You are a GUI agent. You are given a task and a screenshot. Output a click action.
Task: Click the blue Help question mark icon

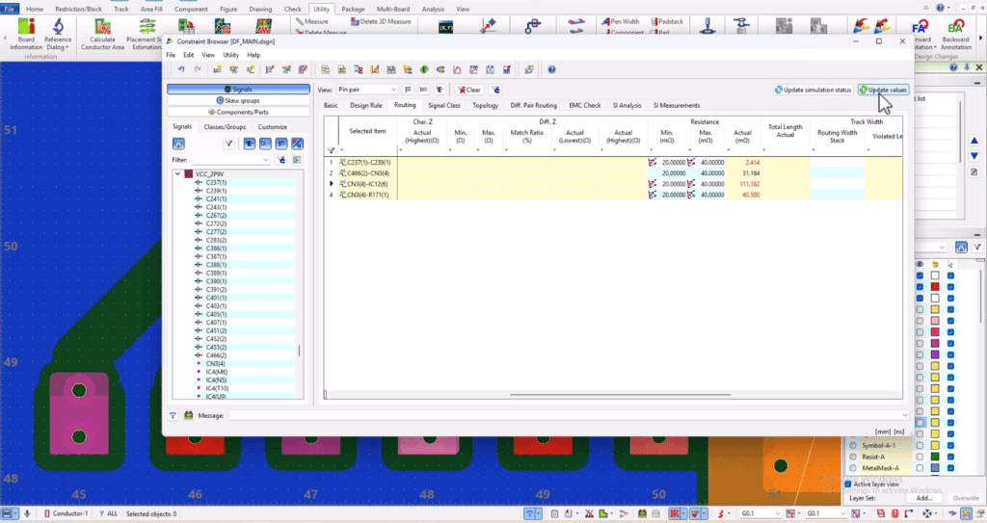point(551,70)
